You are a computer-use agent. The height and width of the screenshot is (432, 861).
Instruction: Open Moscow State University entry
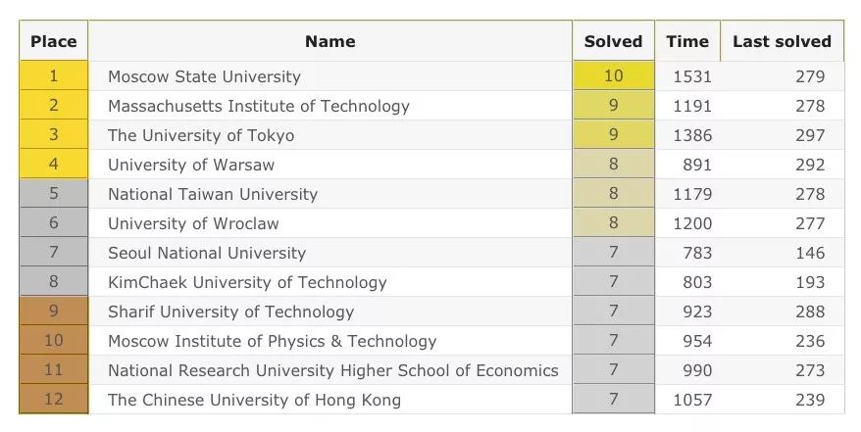[x=204, y=76]
